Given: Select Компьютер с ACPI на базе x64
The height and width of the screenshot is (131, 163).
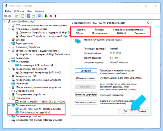Looking at the screenshot, I should pos(36,65).
